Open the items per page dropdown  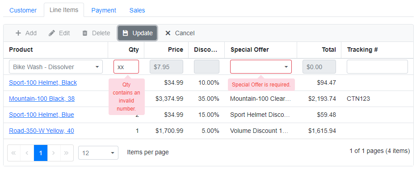[98, 153]
